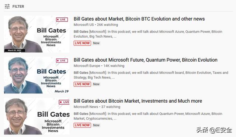Open second thumbnail dated March 29
This screenshot has height=137, width=236.
(x=37, y=75)
